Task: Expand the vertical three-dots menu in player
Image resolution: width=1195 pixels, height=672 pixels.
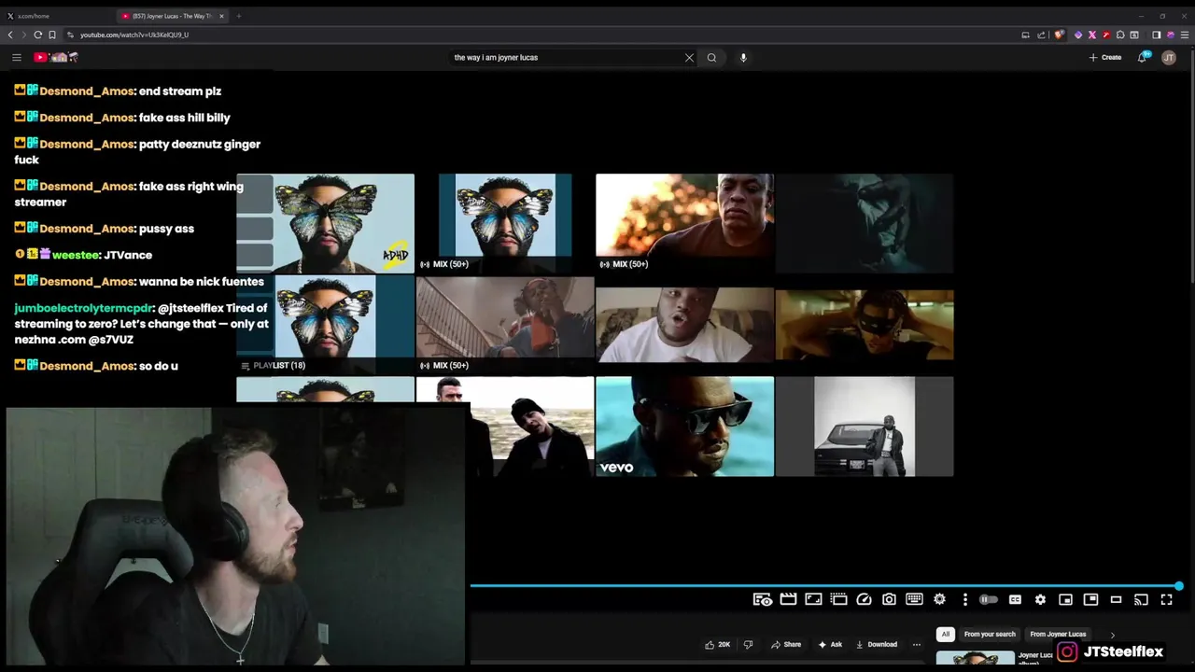Action: point(964,599)
